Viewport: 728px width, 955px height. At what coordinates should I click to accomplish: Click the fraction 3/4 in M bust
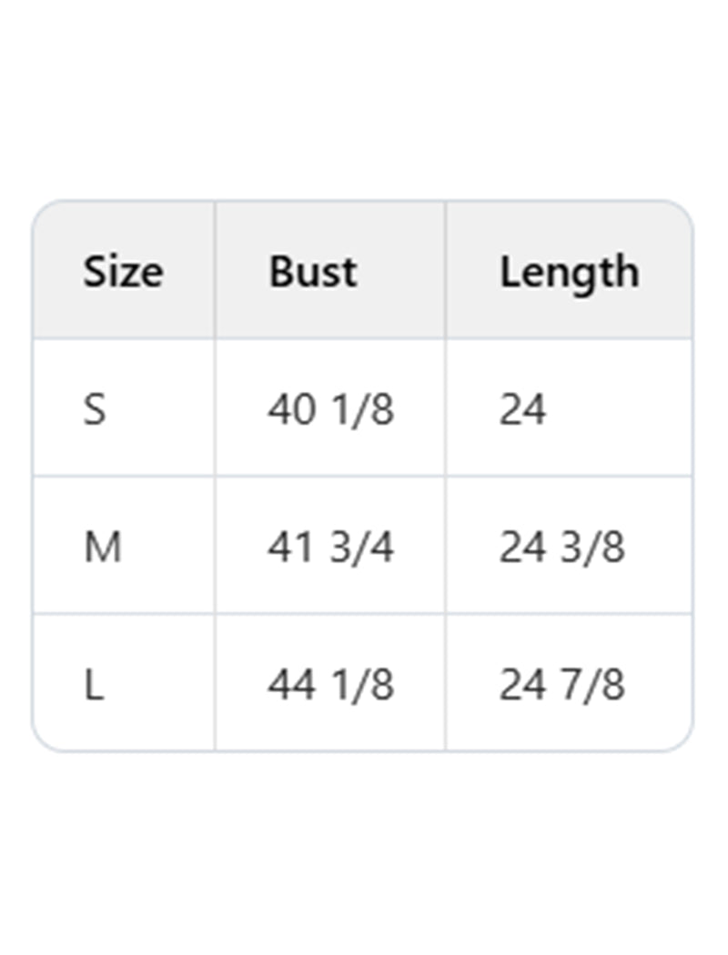click(x=361, y=548)
